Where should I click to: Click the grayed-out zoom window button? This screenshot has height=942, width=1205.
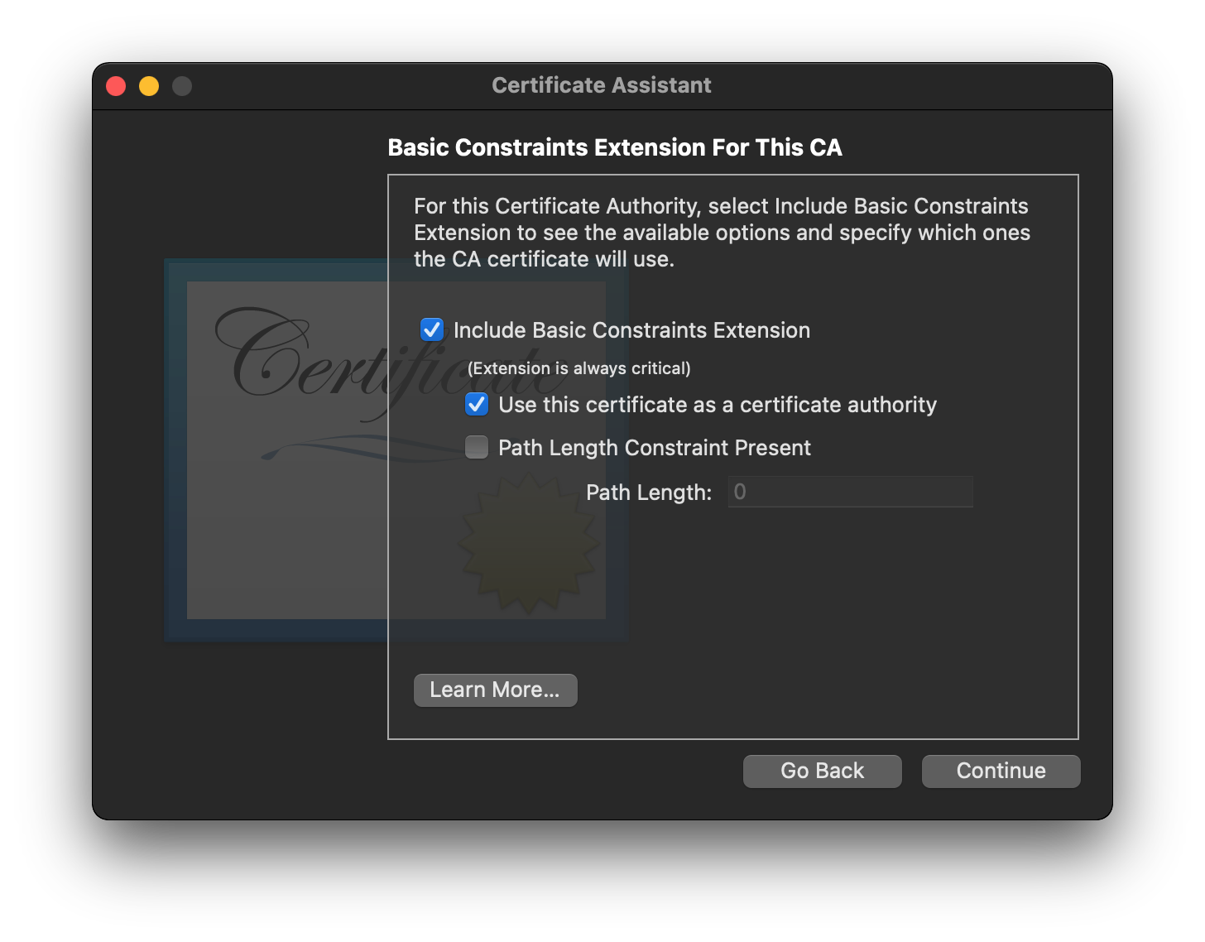tap(182, 86)
